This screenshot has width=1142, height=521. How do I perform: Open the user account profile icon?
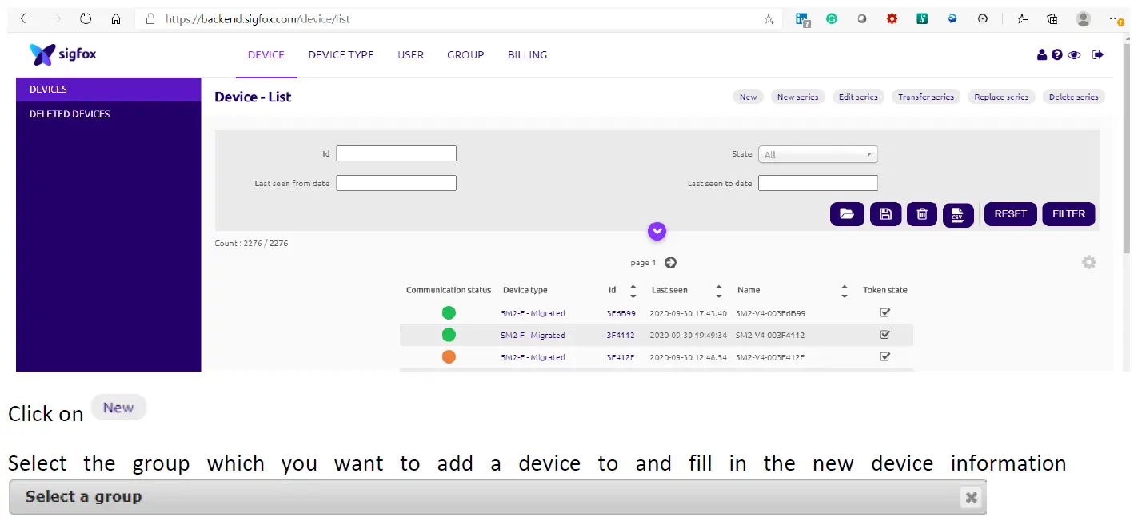tap(1041, 54)
